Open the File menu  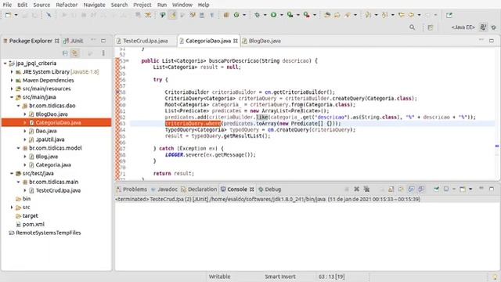pyautogui.click(x=7, y=5)
